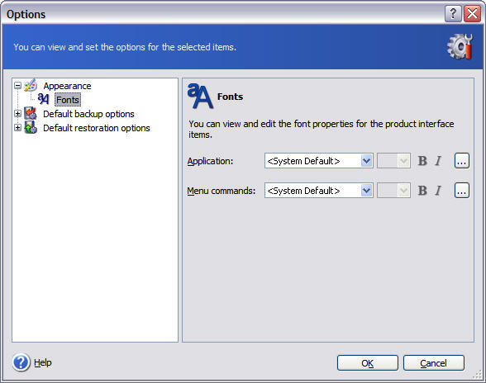The image size is (486, 383).
Task: Click the blue Help question mark icon
Action: [21, 362]
